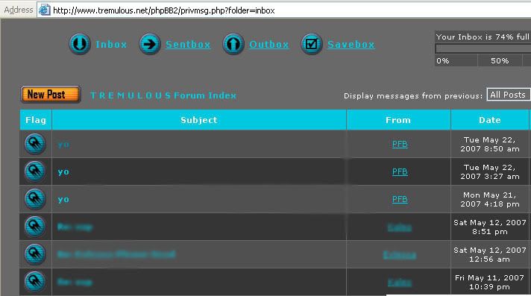
Task: Open blurred subject of May 12 12:56 am message
Action: [x=116, y=254]
